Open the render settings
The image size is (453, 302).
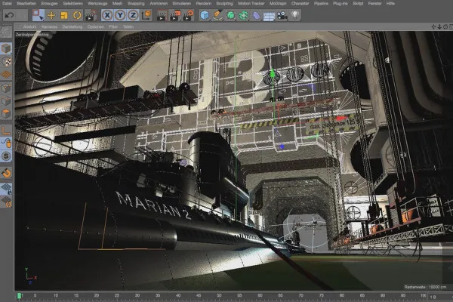[x=188, y=15]
